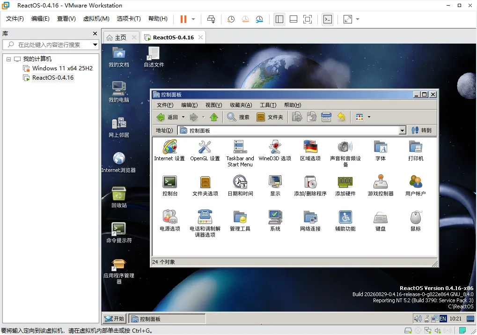
Task: Click ReactOS tray volume icon
Action: 418,319
